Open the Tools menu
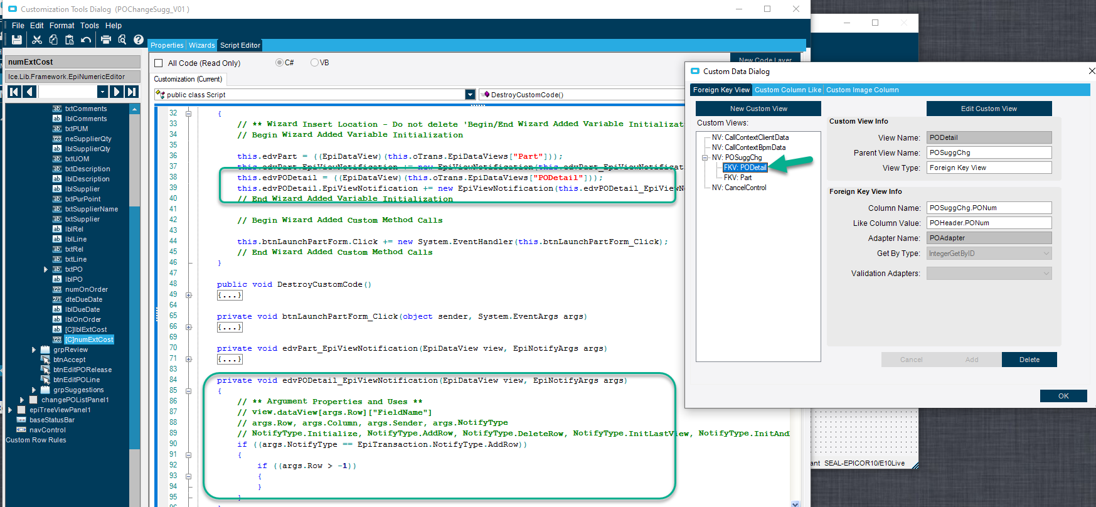The width and height of the screenshot is (1096, 507). 90,26
